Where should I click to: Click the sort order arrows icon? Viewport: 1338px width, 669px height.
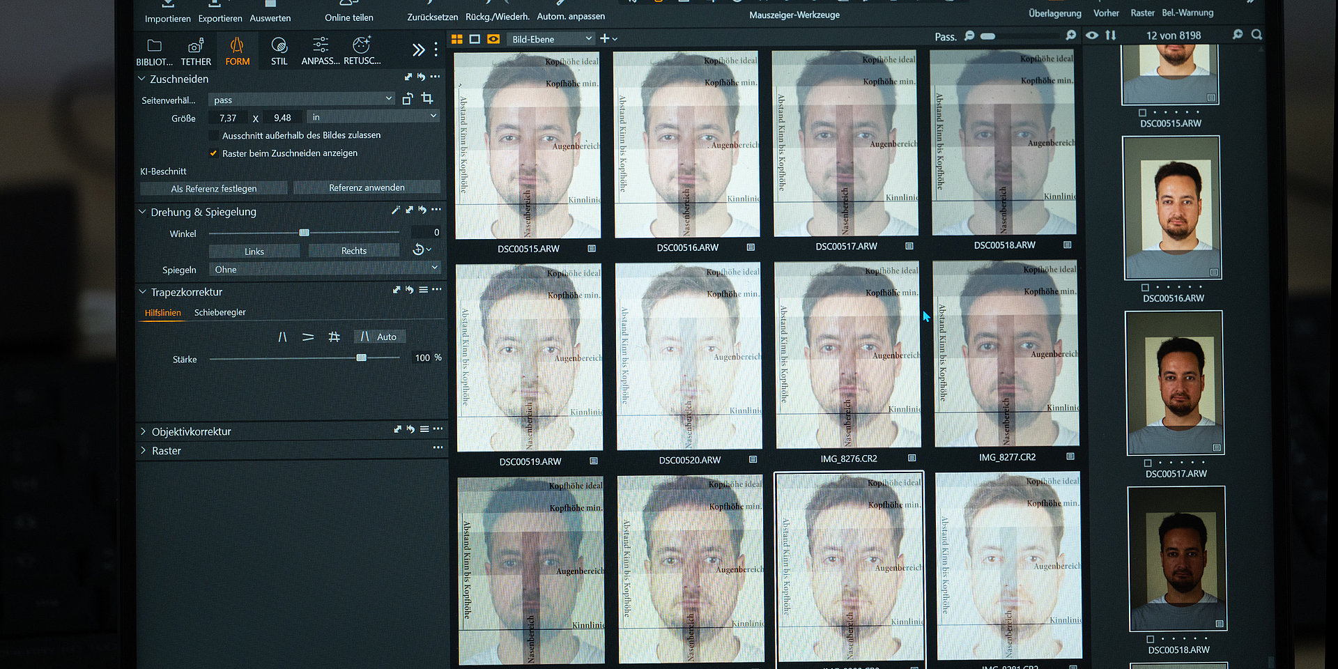[1111, 35]
